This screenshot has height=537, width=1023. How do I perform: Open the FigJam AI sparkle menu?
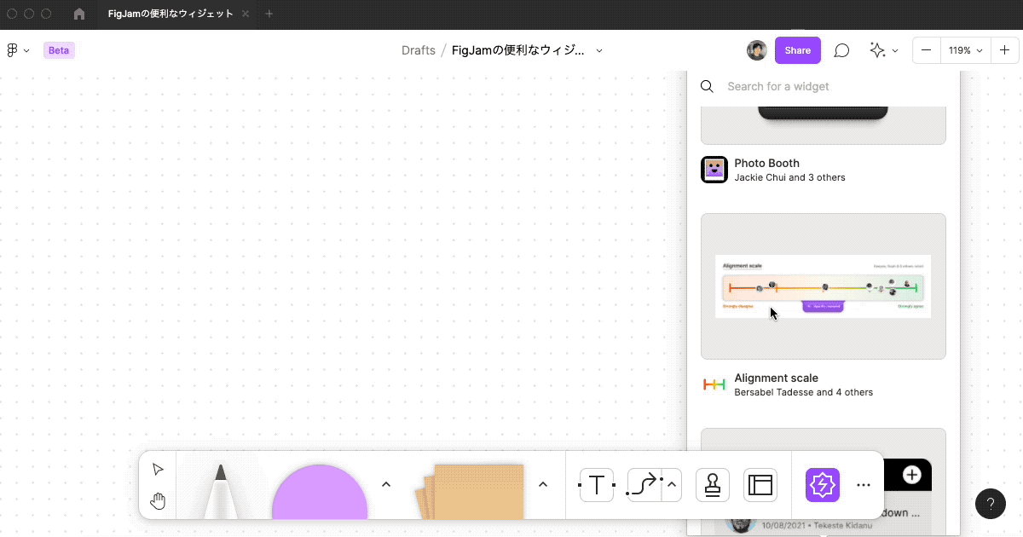click(879, 50)
